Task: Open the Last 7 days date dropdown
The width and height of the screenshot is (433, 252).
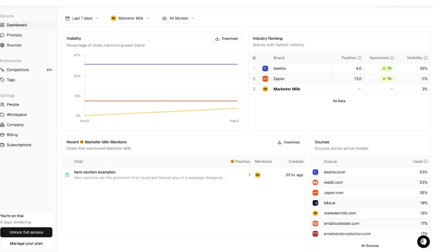Action: tap(82, 18)
